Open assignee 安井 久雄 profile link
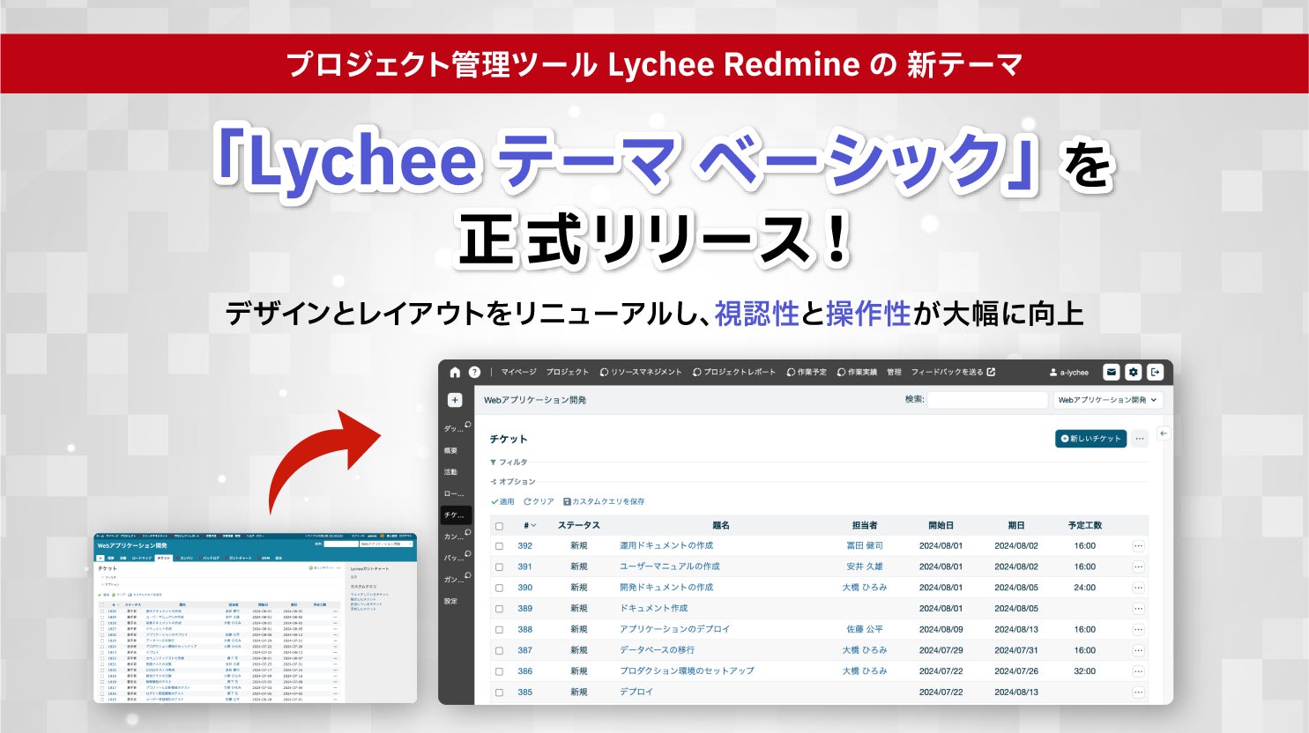Screen dimensions: 1309x733 coord(865,567)
